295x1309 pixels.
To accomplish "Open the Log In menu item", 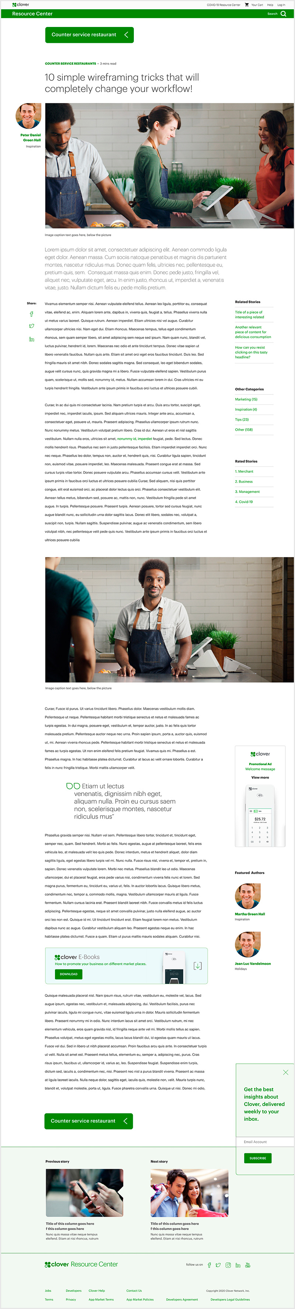I will 281,4.
